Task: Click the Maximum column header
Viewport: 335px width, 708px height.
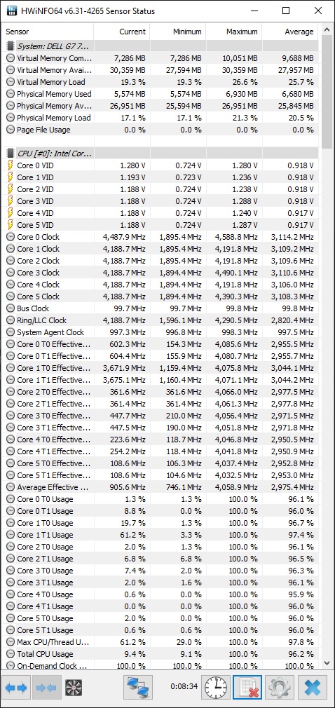Action: (233, 32)
